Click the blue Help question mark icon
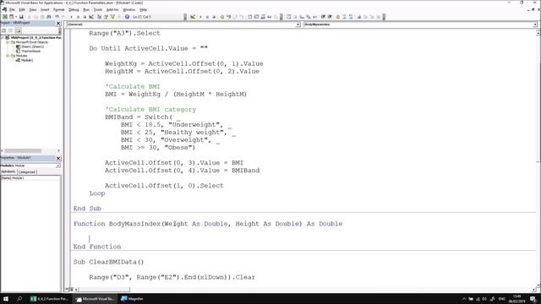 (127, 17)
